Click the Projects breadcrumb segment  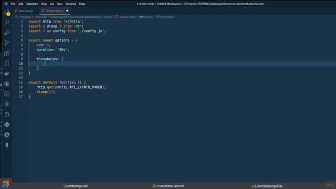(x=26, y=17)
